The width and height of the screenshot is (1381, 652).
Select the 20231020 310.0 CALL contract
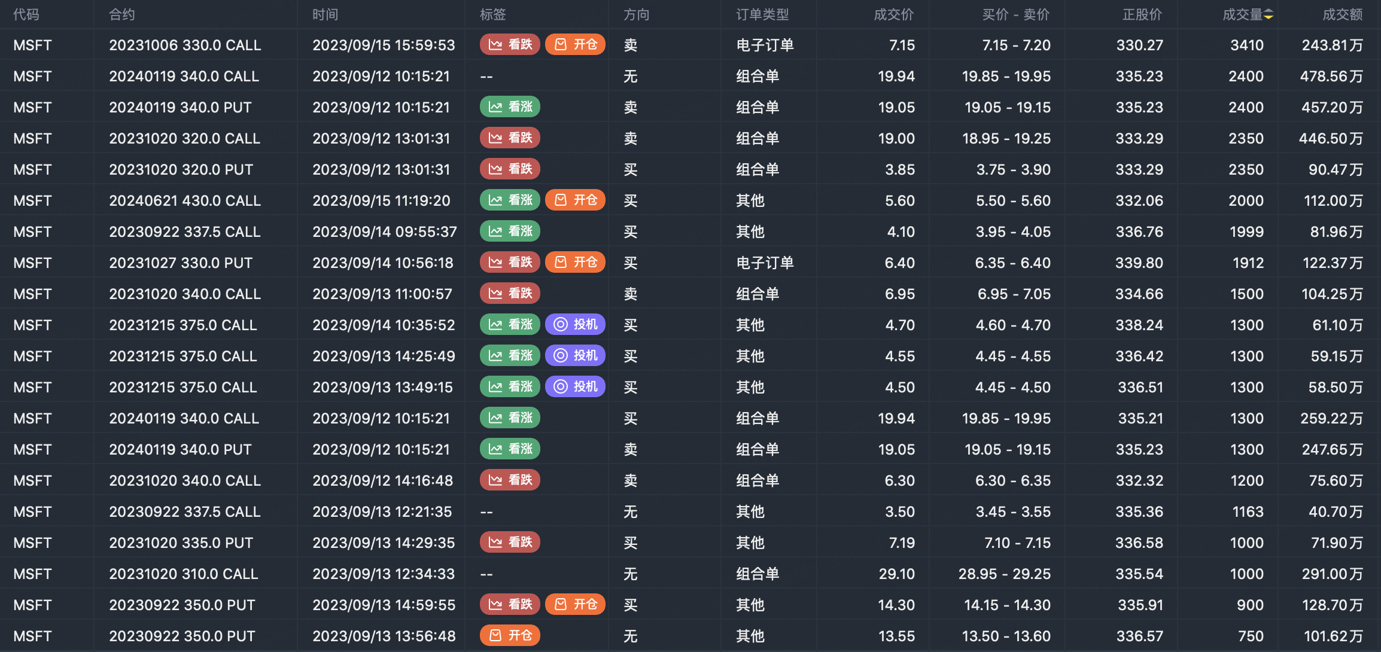(184, 574)
